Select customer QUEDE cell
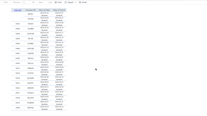Image resolution: width=207 pixels, height=116 pixels. pos(31,78)
